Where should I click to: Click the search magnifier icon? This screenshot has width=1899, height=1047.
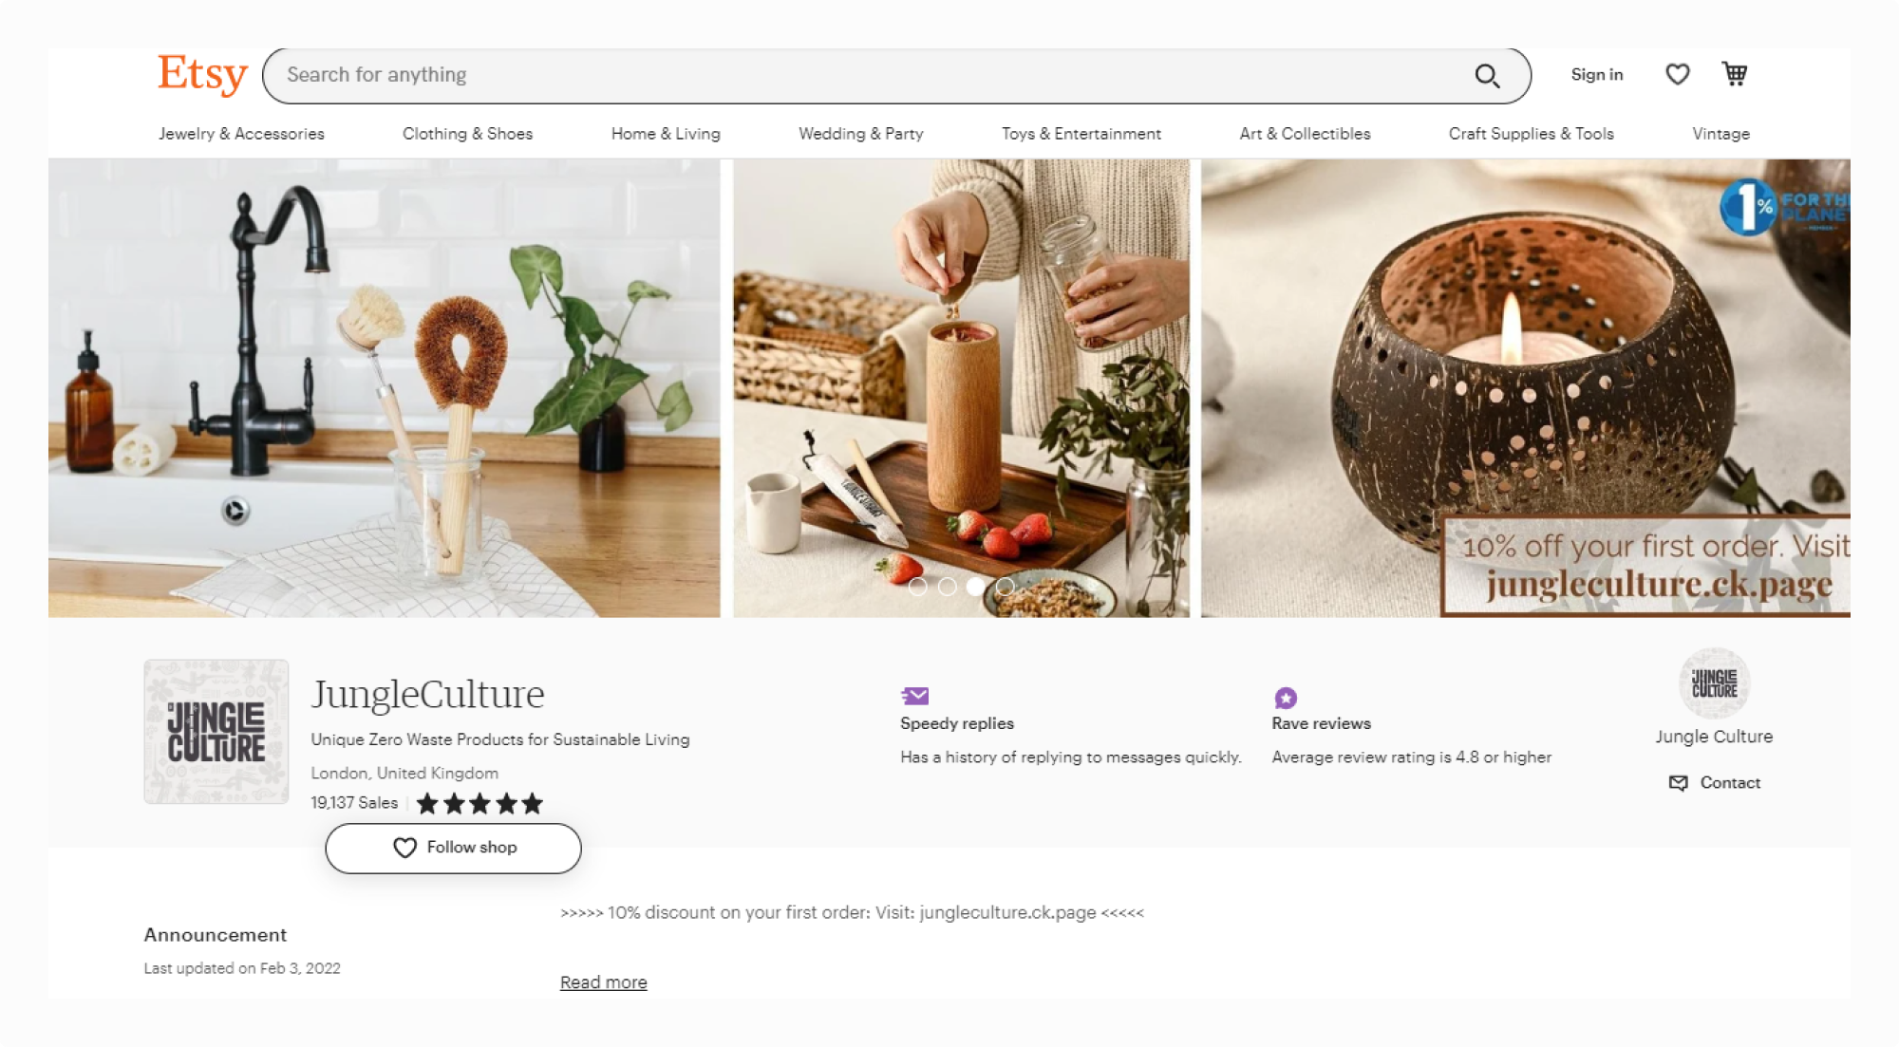click(x=1487, y=76)
